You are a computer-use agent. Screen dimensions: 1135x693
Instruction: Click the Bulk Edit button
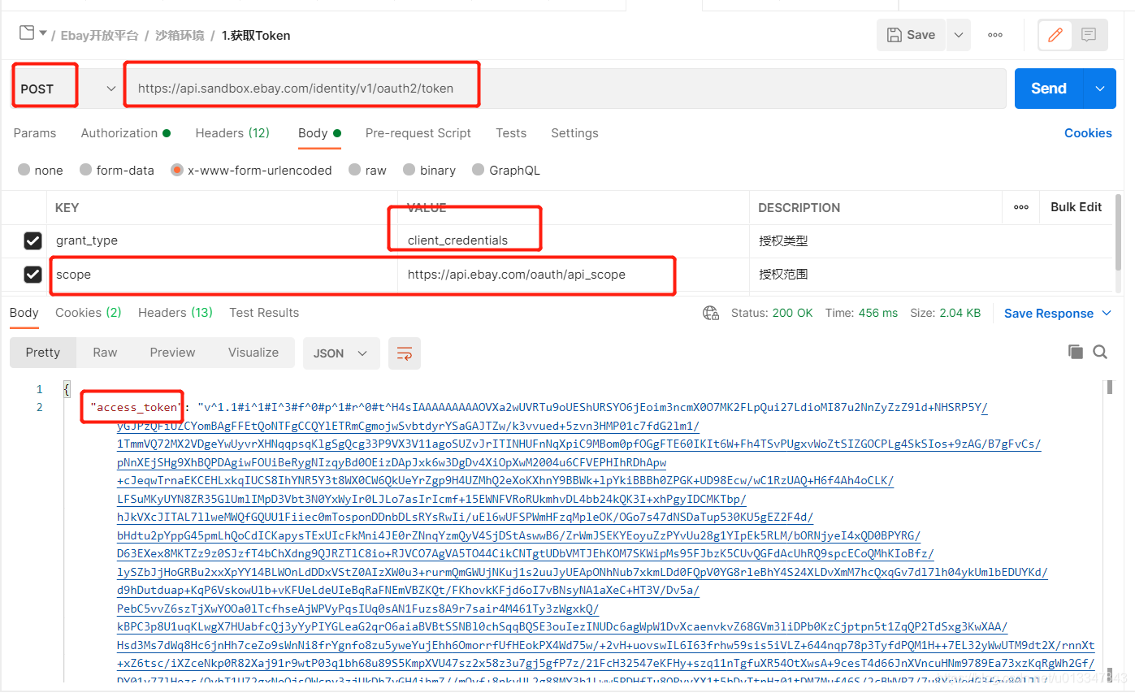click(x=1076, y=207)
